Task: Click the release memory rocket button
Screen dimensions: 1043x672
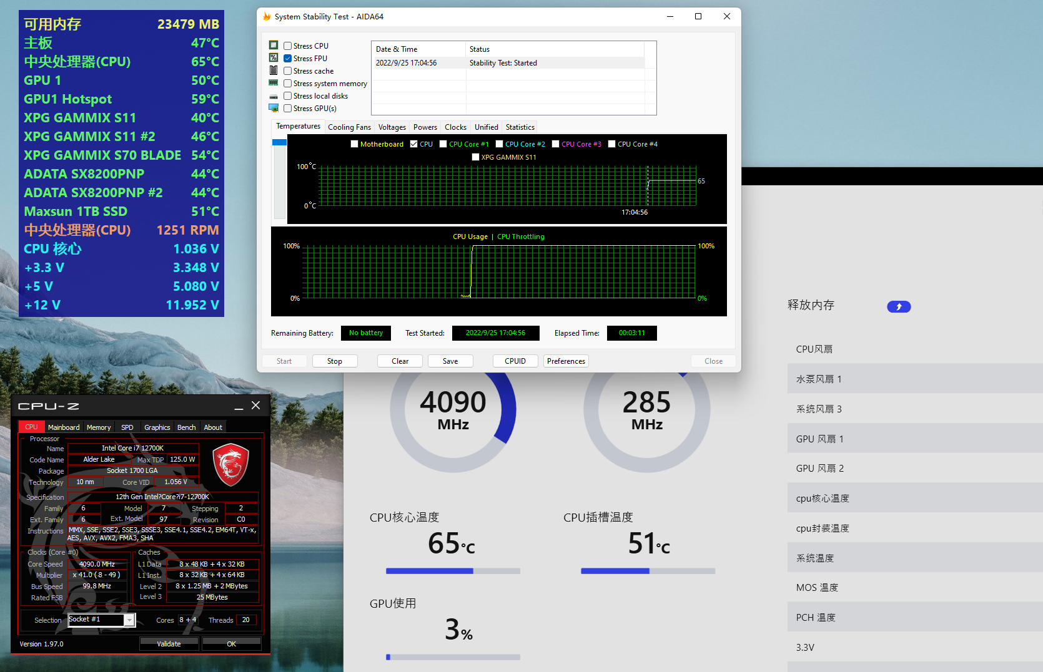Action: click(899, 306)
